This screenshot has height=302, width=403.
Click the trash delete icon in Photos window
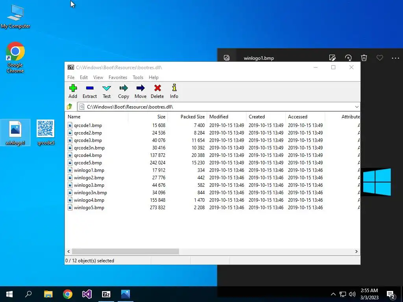(x=364, y=57)
